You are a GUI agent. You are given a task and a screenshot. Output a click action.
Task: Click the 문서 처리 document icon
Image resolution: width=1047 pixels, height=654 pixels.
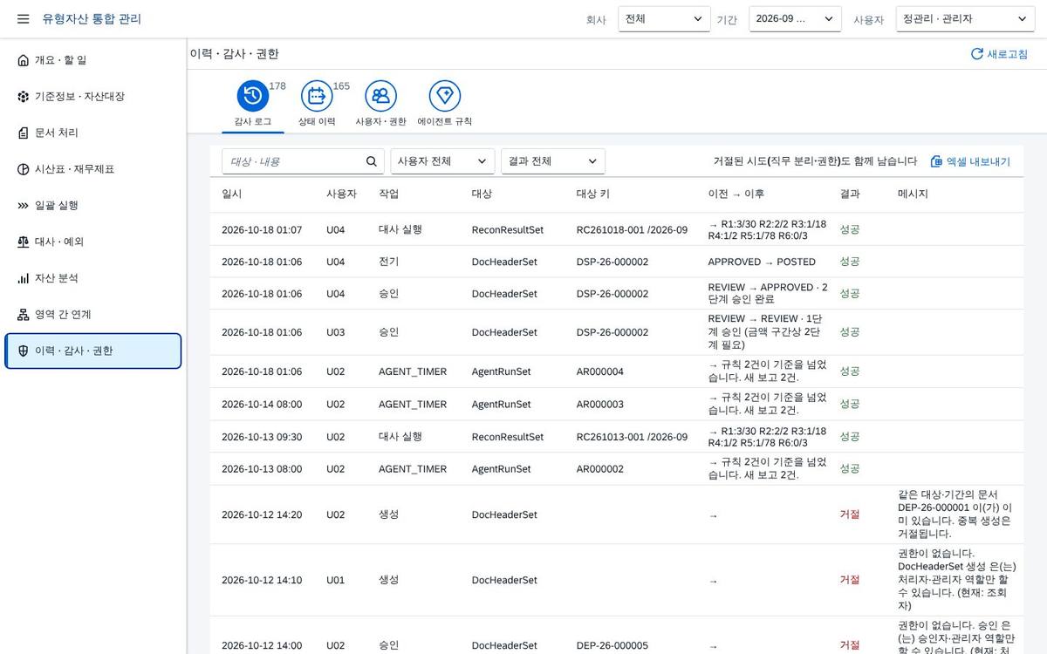(x=24, y=133)
